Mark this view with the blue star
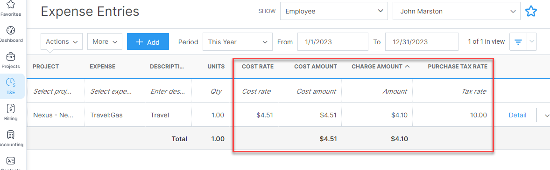This screenshot has width=550, height=170. point(531,12)
